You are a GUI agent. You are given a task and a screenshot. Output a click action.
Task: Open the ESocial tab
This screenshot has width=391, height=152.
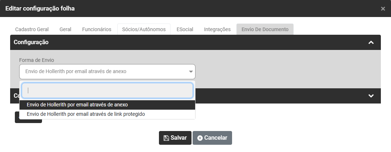pos(185,29)
